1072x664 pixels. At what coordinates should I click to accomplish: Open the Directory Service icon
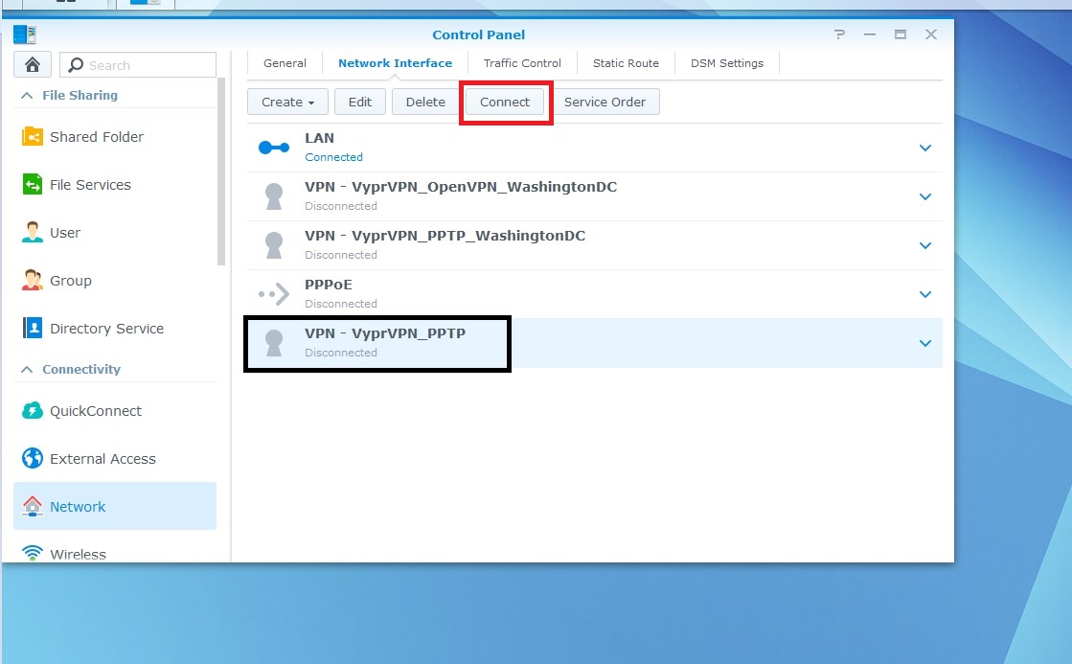click(33, 329)
